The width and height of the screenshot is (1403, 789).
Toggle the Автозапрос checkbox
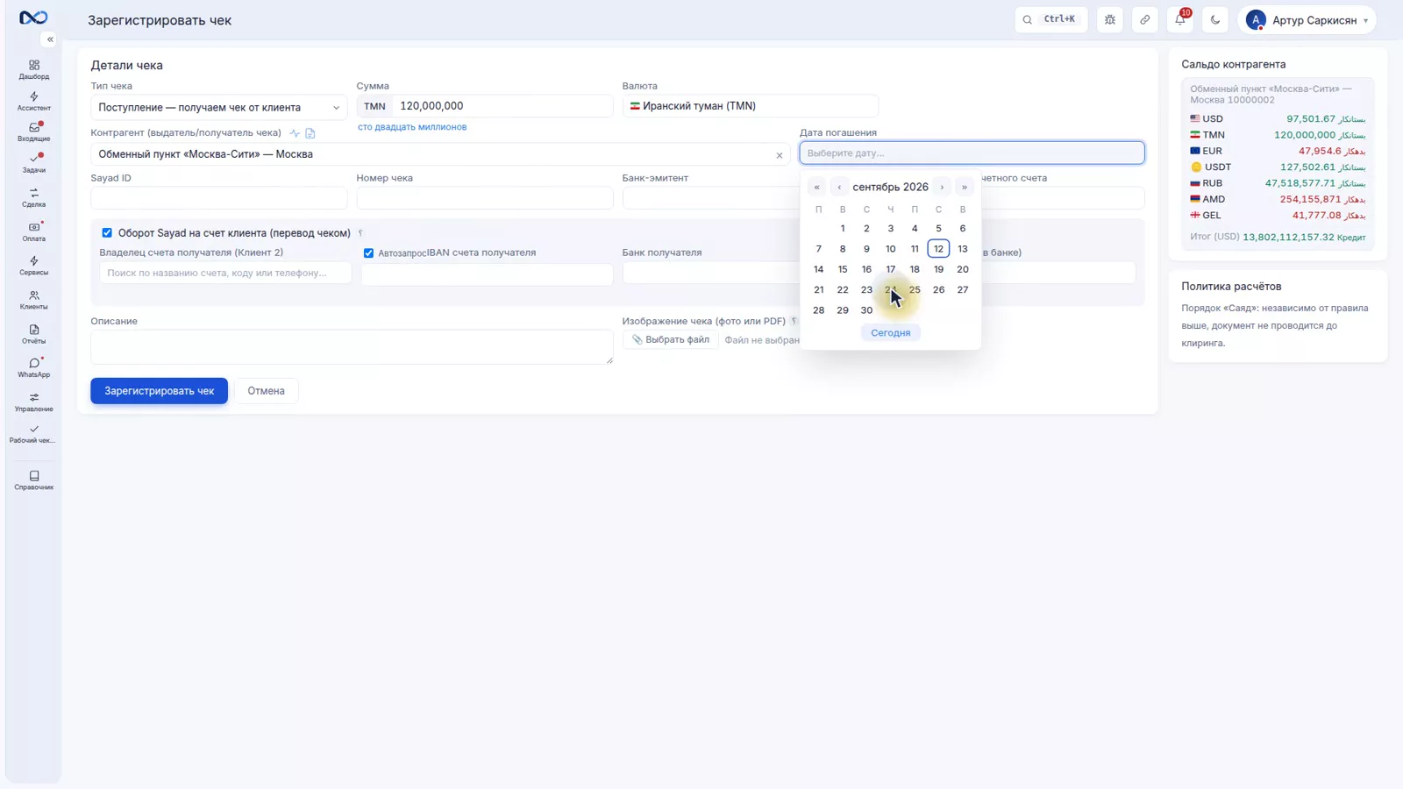tap(368, 253)
